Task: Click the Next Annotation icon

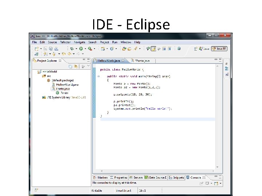Action: [x=45, y=54]
